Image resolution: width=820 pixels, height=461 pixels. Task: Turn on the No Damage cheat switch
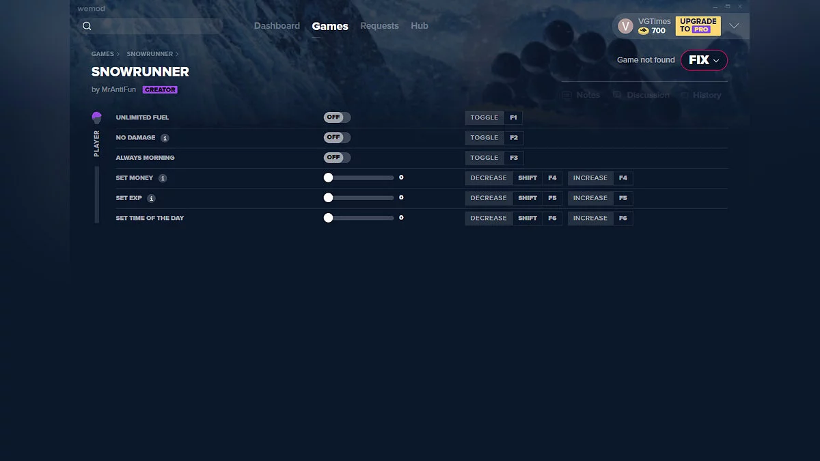point(337,137)
